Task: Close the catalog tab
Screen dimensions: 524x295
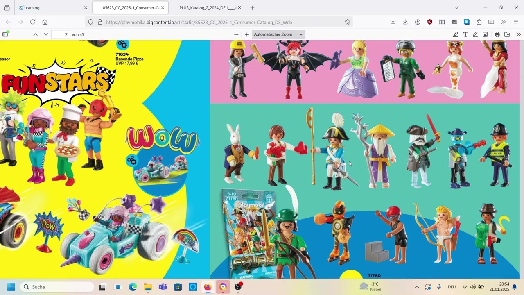Action: pos(86,8)
